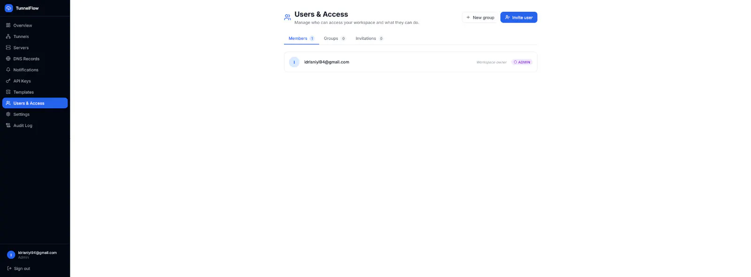The height and width of the screenshot is (277, 751).
Task: Click the TunnelFlow logo icon
Action: tap(8, 8)
